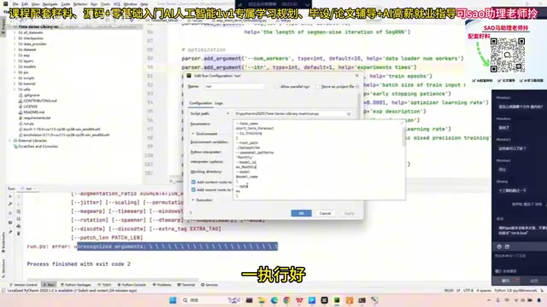
Task: Open Navigate menu
Action: 50,4
